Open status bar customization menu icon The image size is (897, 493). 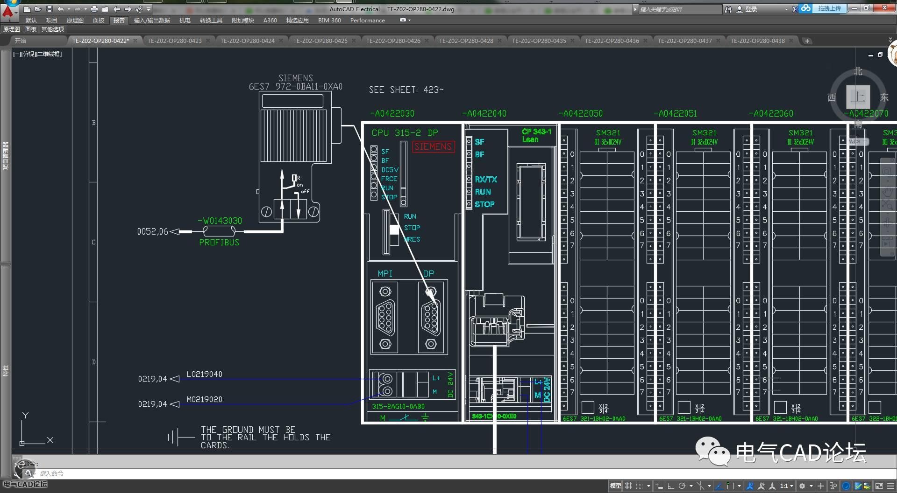tap(890, 486)
